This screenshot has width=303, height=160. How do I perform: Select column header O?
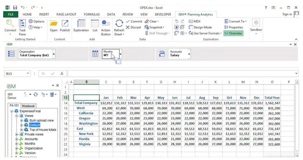pyautogui.click(x=272, y=82)
